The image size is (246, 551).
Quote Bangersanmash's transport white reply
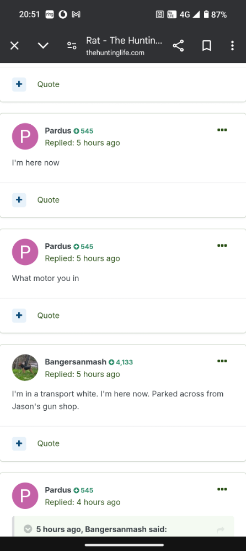point(49,443)
